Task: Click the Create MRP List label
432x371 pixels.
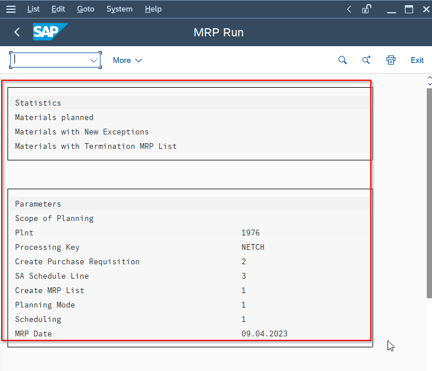Action: pyautogui.click(x=50, y=290)
